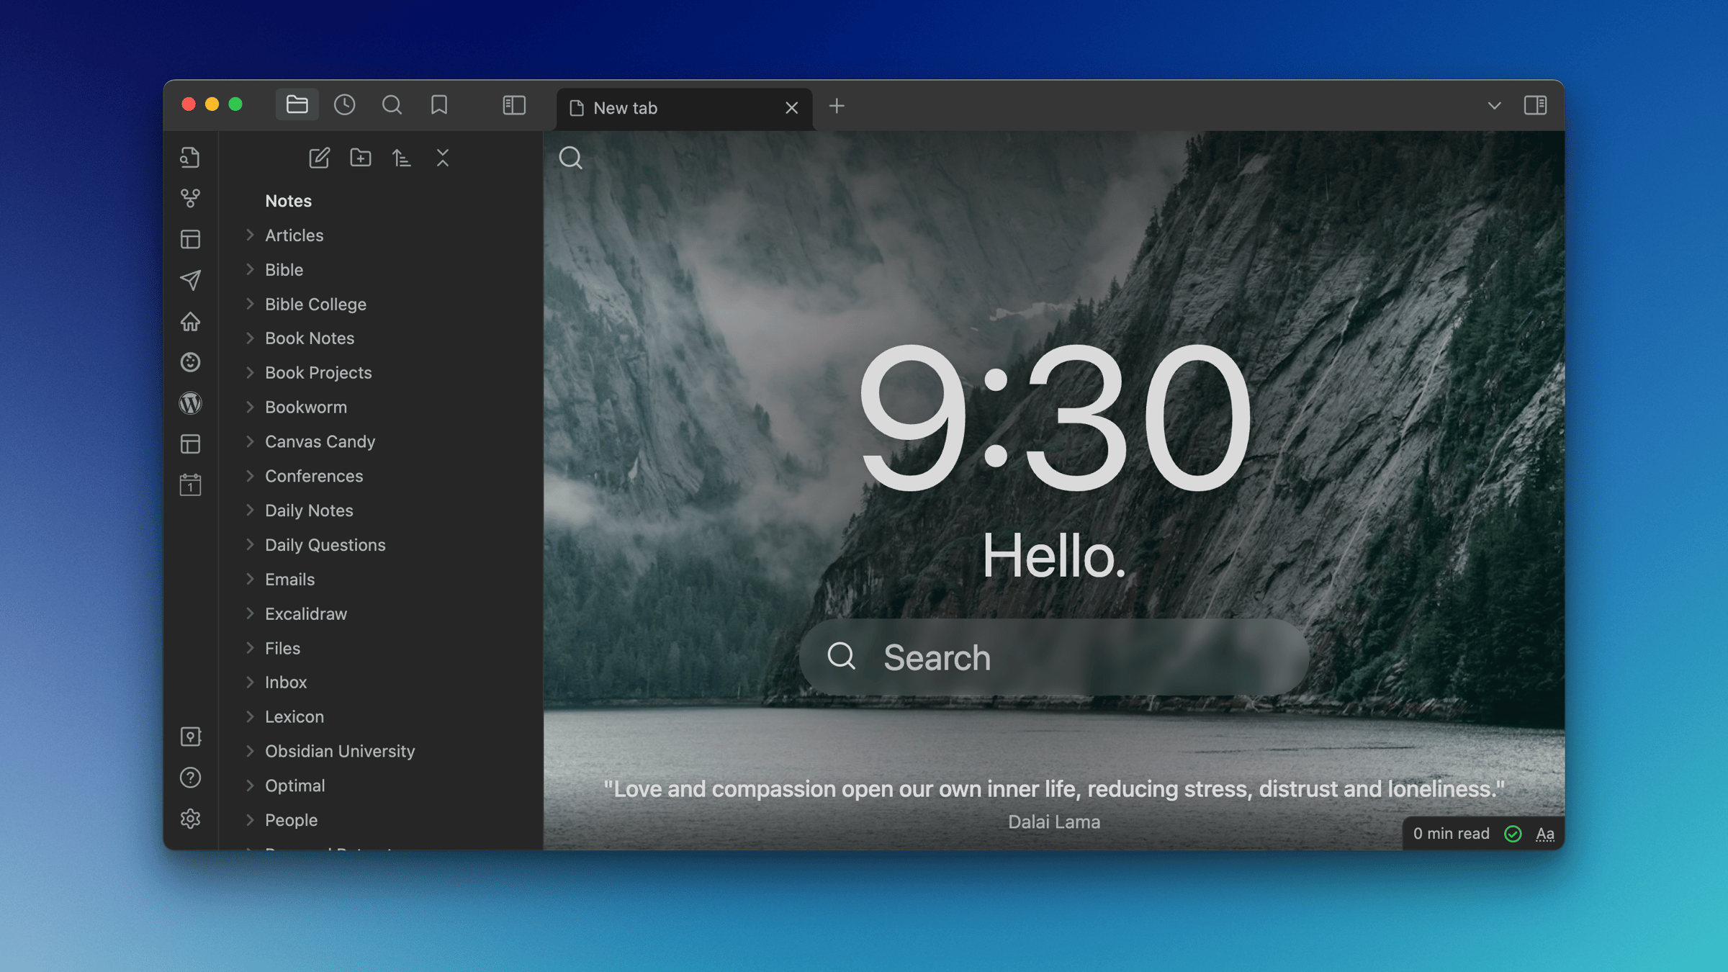Image resolution: width=1728 pixels, height=972 pixels.
Task: Click the Aa status bar icon
Action: tap(1545, 834)
